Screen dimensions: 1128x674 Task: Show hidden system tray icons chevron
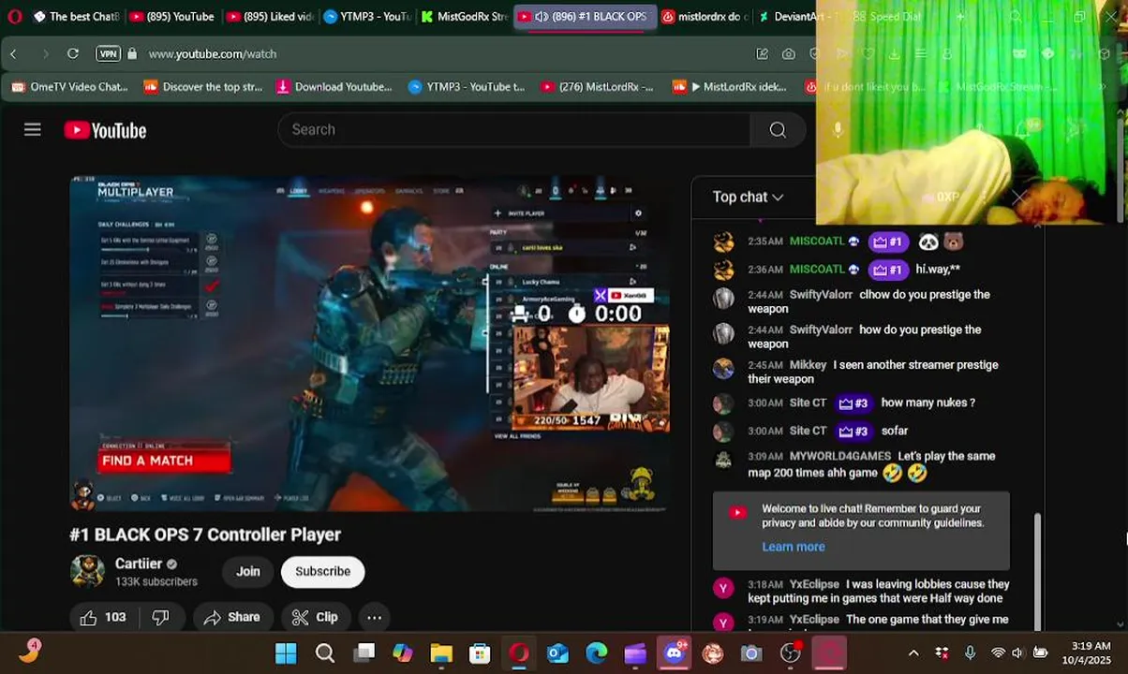pos(913,652)
